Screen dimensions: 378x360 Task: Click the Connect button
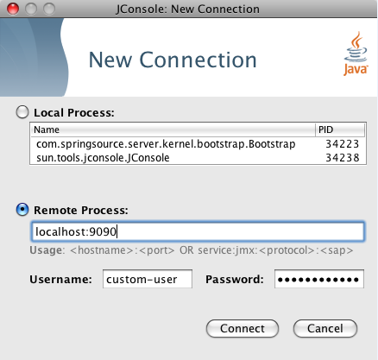[243, 328]
